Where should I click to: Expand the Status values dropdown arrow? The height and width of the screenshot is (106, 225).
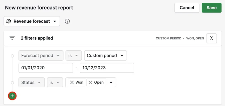click(111, 82)
